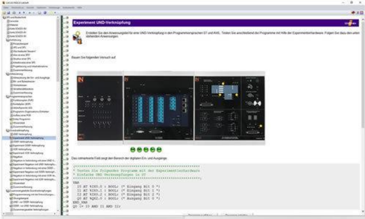This screenshot has height=219, width=365.
Task: Open the yellow toolbar dropdown arrow
Action: 55,13
